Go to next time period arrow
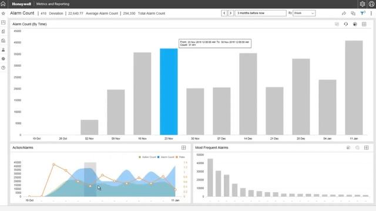The image size is (376, 211). pyautogui.click(x=230, y=13)
